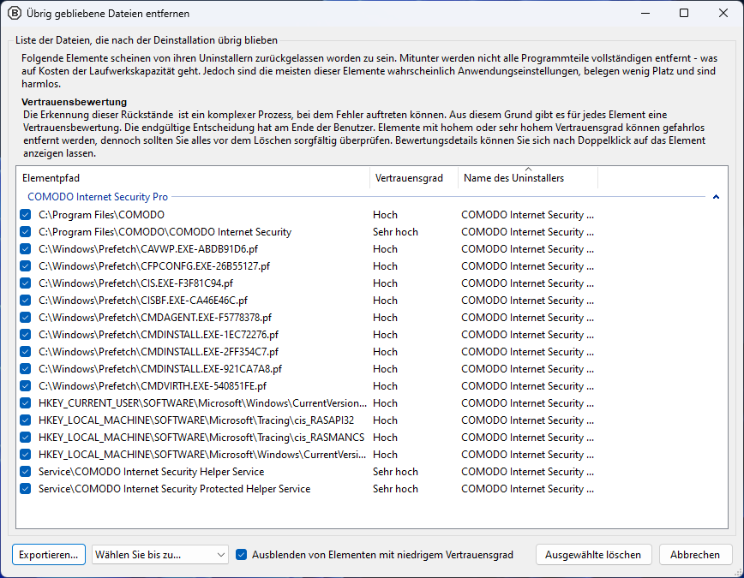
Task: Open the 'Wählen Sie bis zu...' dropdown
Action: [160, 554]
